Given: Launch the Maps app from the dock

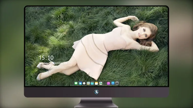Looking at the screenshot, I should [88, 83].
